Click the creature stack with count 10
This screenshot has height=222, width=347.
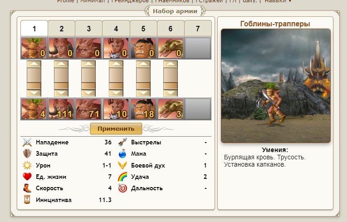(116, 109)
